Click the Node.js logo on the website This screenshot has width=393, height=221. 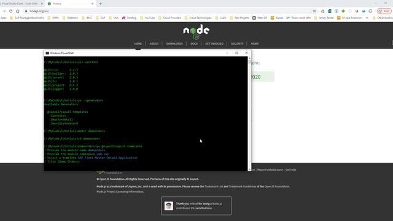pyautogui.click(x=196, y=31)
